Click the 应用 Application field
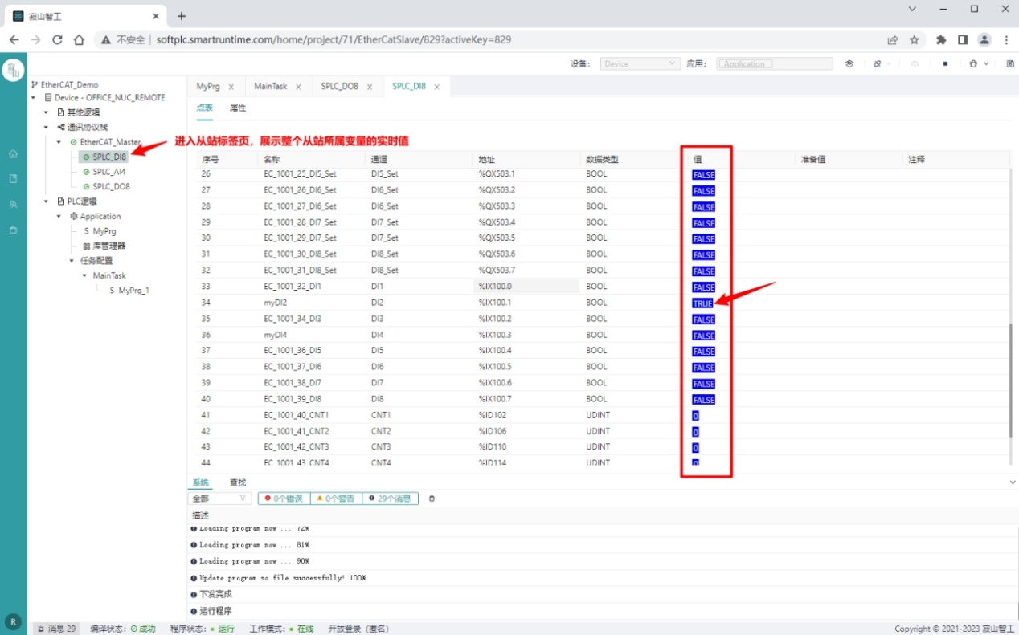 (x=775, y=63)
